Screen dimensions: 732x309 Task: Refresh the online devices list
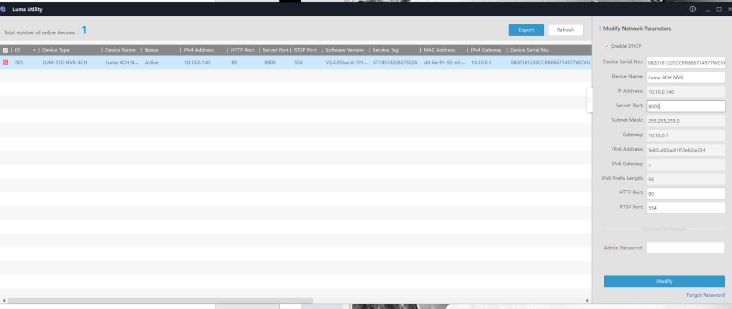point(565,30)
